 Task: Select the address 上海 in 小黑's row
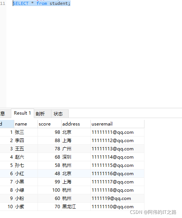tap(76, 182)
